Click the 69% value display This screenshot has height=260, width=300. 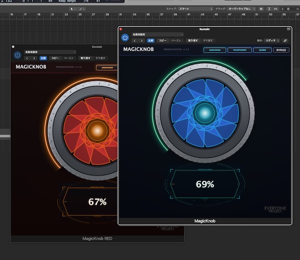coord(205,184)
